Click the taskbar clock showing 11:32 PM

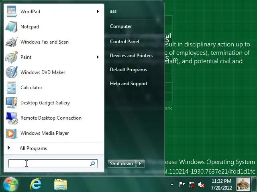(221, 181)
